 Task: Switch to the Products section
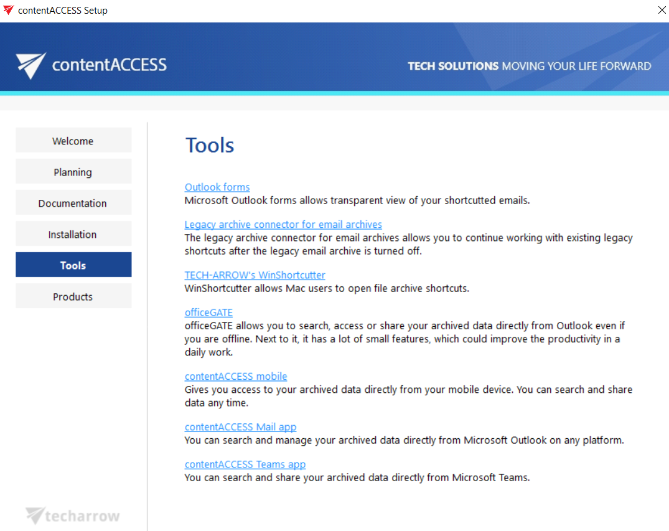coord(73,296)
